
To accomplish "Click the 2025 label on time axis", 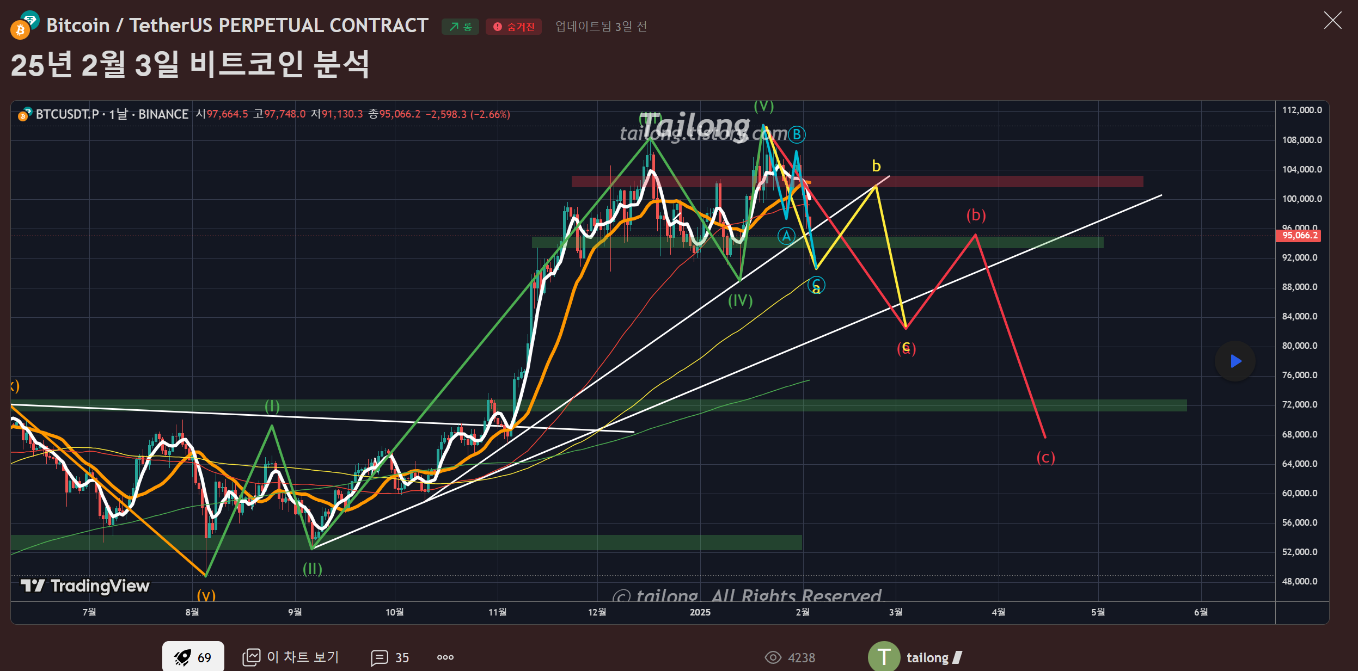I will [x=700, y=612].
